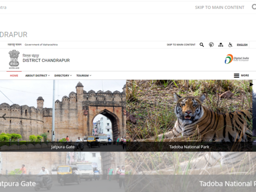Expand the About District dropdown
The height and width of the screenshot is (192, 256).
point(37,75)
